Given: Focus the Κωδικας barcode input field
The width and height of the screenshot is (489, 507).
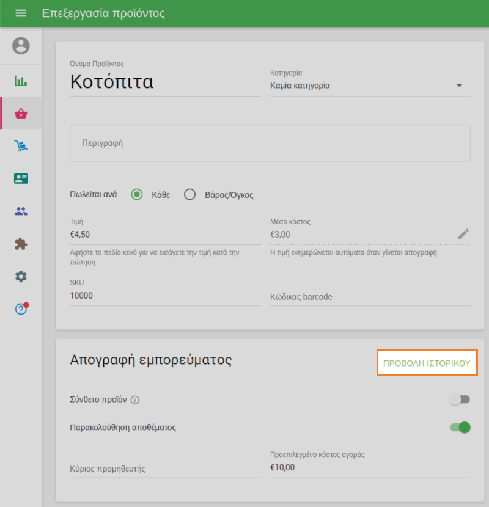Looking at the screenshot, I should coord(370,297).
